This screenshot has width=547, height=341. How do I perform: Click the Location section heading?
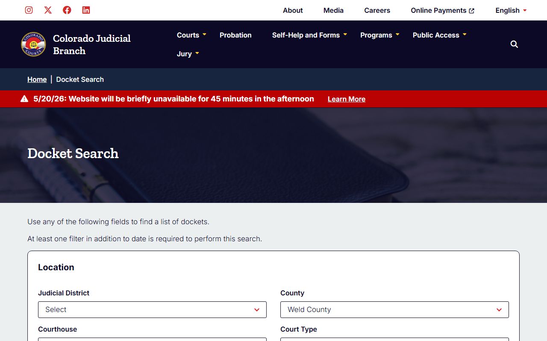pyautogui.click(x=56, y=267)
